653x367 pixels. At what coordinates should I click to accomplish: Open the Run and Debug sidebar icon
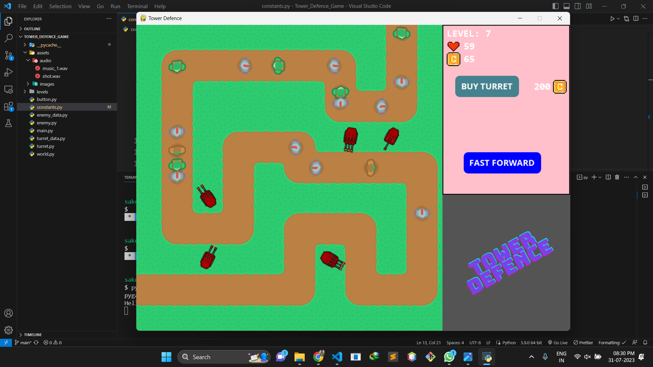tap(8, 72)
